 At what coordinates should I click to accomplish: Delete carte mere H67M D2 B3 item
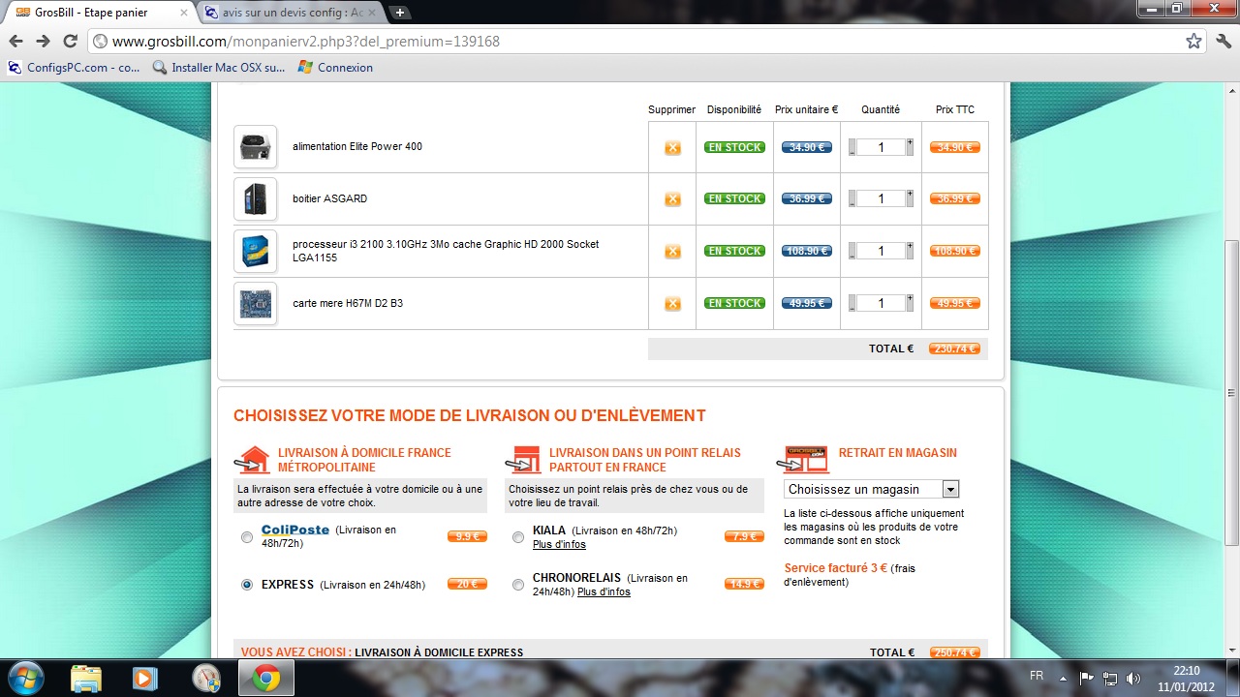[x=672, y=304]
